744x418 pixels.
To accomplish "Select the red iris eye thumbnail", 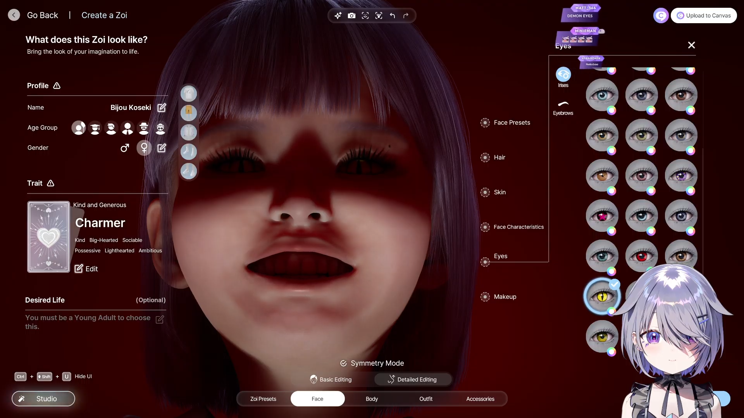I will [x=641, y=255].
